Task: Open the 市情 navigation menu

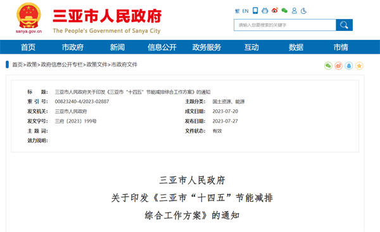Action: click(341, 47)
